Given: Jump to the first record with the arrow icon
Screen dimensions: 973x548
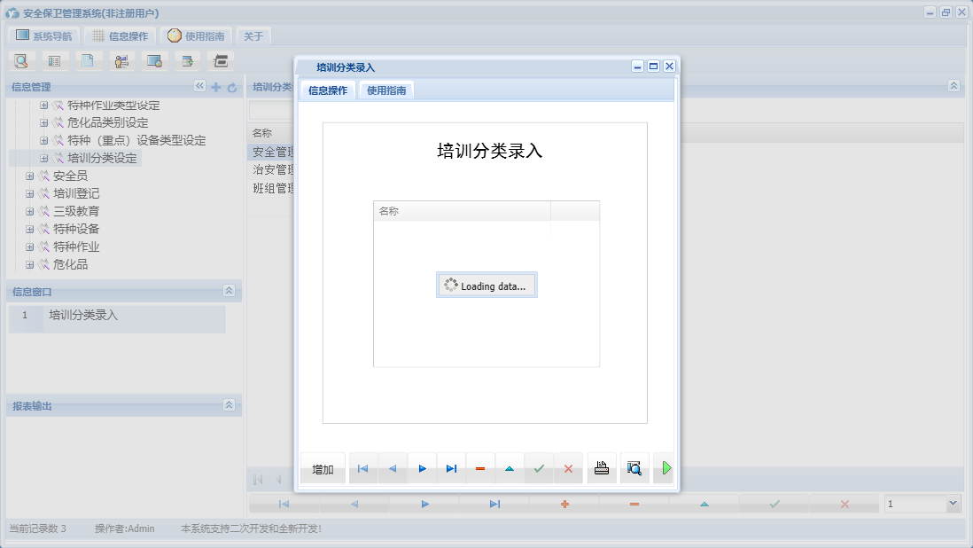Looking at the screenshot, I should coord(362,467).
